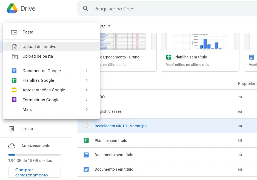Click the search magnifier icon
The image size is (257, 180).
(85, 8)
